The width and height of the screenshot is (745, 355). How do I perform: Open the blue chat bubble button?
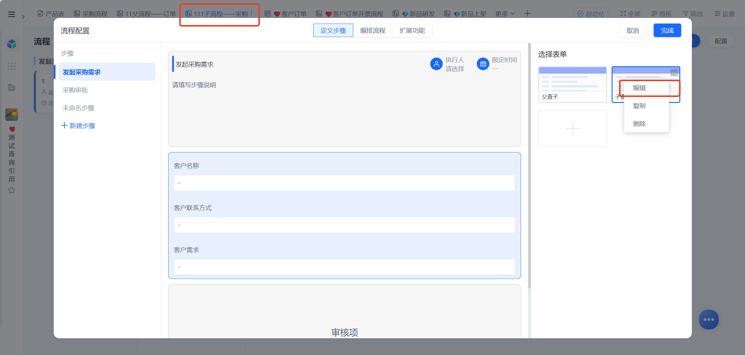click(709, 319)
